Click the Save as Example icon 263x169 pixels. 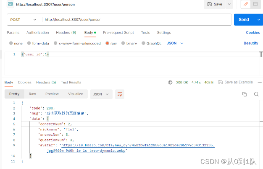220,82
